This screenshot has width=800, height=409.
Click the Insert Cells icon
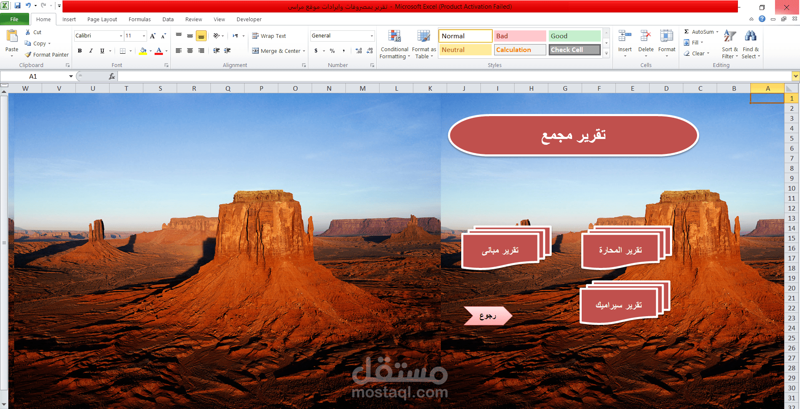(625, 36)
